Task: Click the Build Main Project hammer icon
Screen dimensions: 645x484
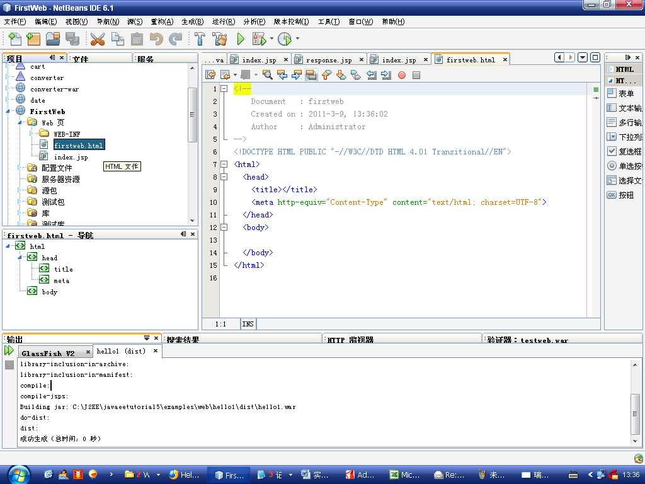Action: click(200, 39)
